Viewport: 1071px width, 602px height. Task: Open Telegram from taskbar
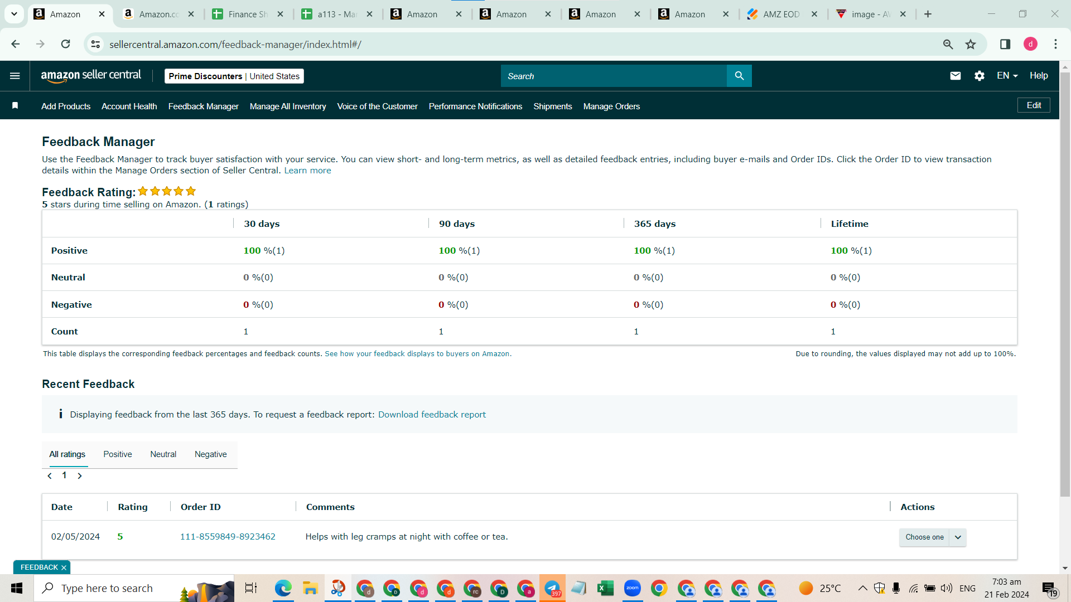[x=552, y=588]
